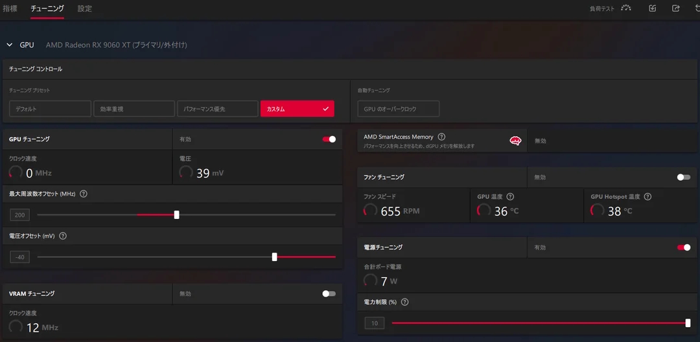Image resolution: width=700 pixels, height=342 pixels.
Task: Select the パフォーマンス優先 preset
Action: click(x=218, y=109)
